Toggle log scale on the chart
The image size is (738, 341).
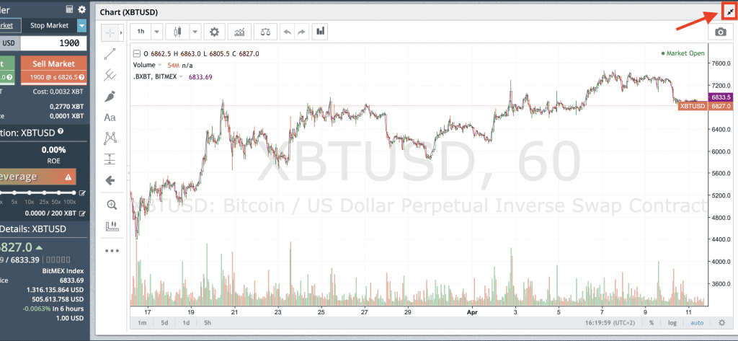671,323
